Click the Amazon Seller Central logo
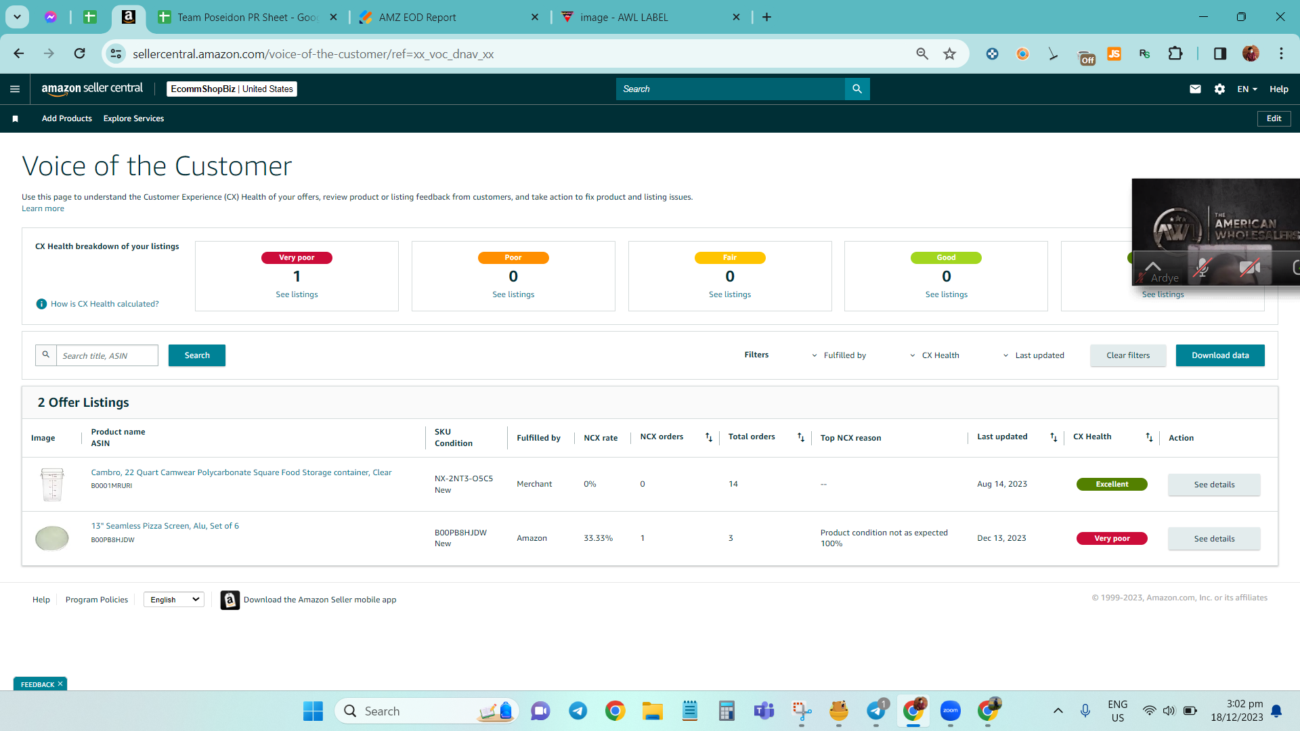Viewport: 1300px width, 731px height. coord(92,89)
